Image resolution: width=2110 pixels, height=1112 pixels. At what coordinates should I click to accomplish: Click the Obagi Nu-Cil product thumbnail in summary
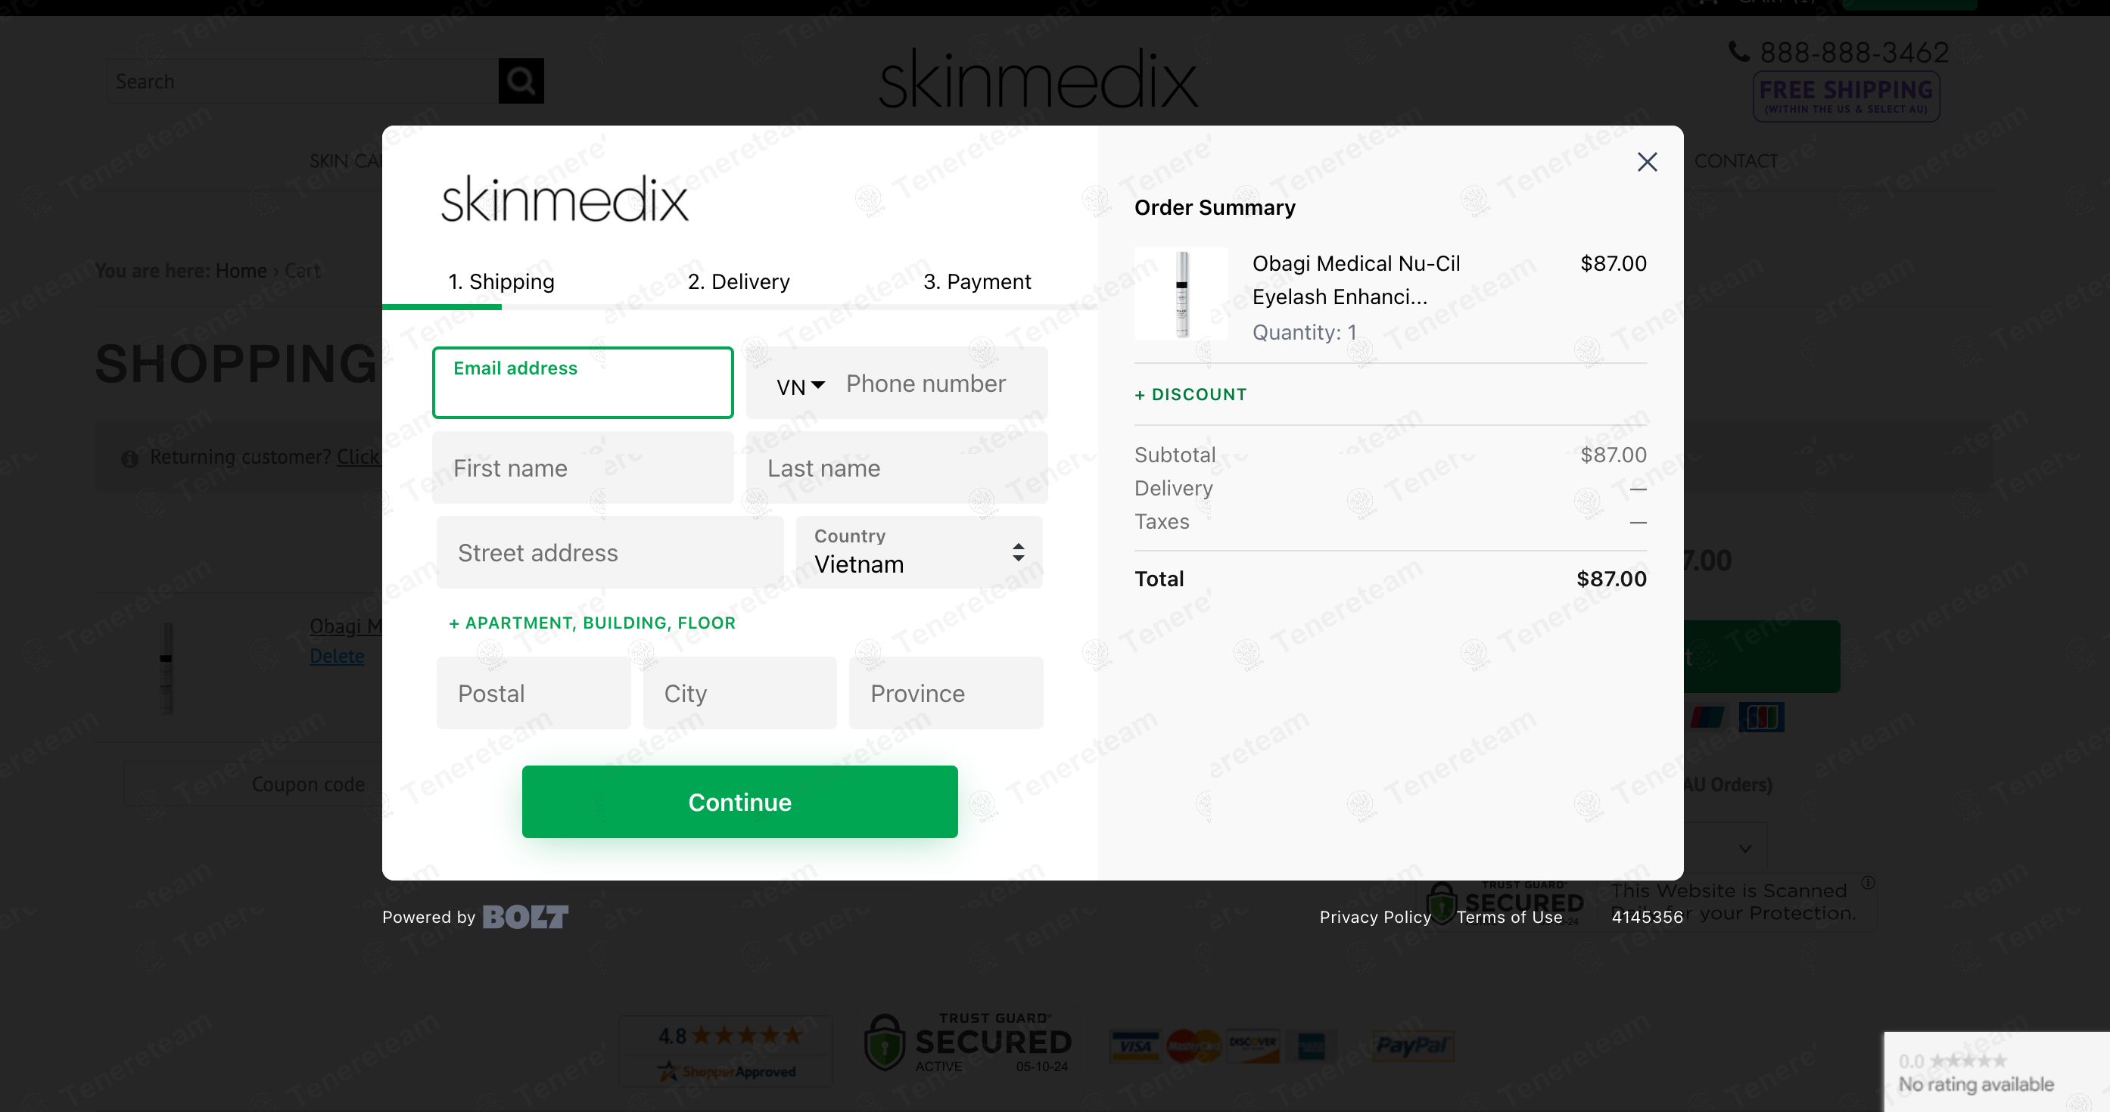(x=1181, y=294)
